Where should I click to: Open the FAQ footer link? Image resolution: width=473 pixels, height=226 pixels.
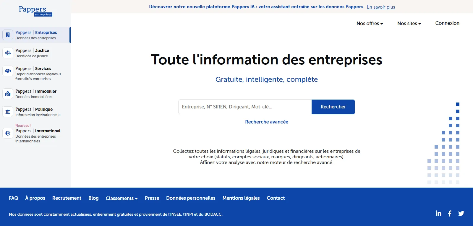click(x=14, y=198)
